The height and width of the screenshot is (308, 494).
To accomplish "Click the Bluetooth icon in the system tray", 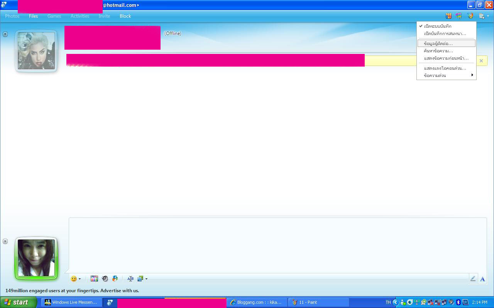I will click(458, 302).
